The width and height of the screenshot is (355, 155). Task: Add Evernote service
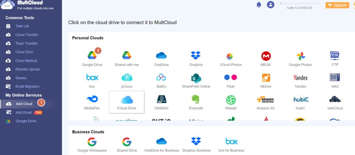196,102
